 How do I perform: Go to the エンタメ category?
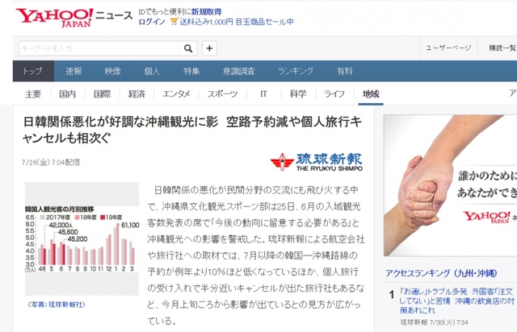coord(177,93)
